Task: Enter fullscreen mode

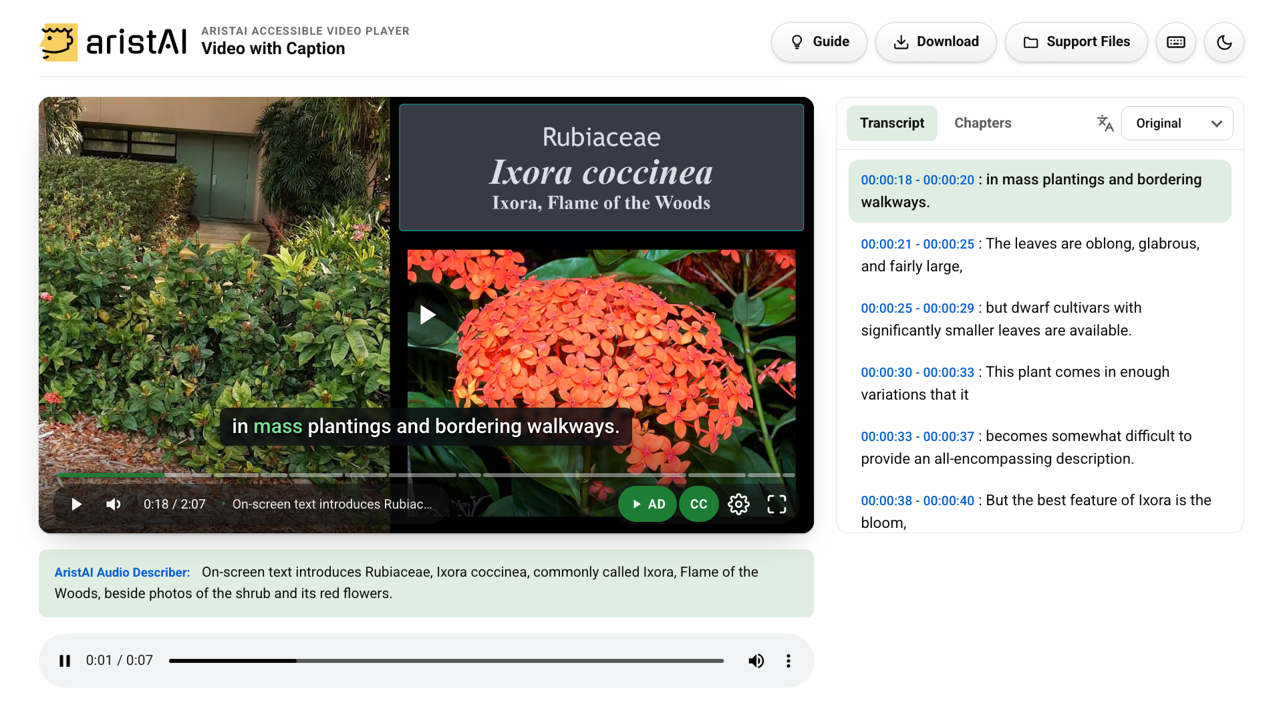Action: pyautogui.click(x=776, y=504)
